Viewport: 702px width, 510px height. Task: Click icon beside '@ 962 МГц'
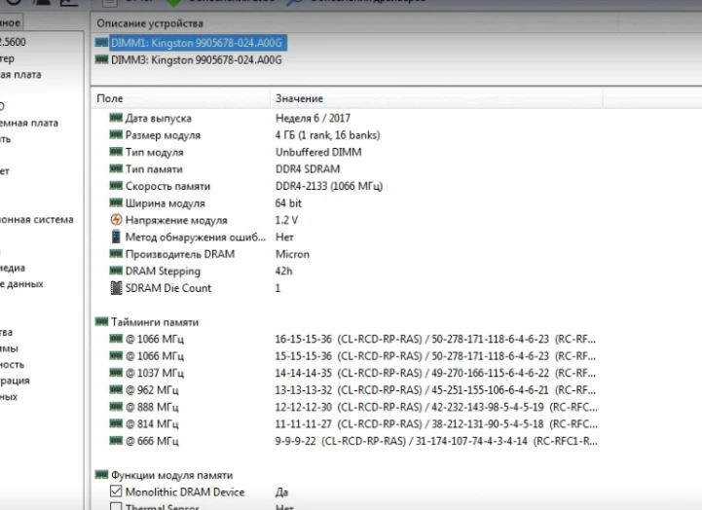[x=116, y=389]
